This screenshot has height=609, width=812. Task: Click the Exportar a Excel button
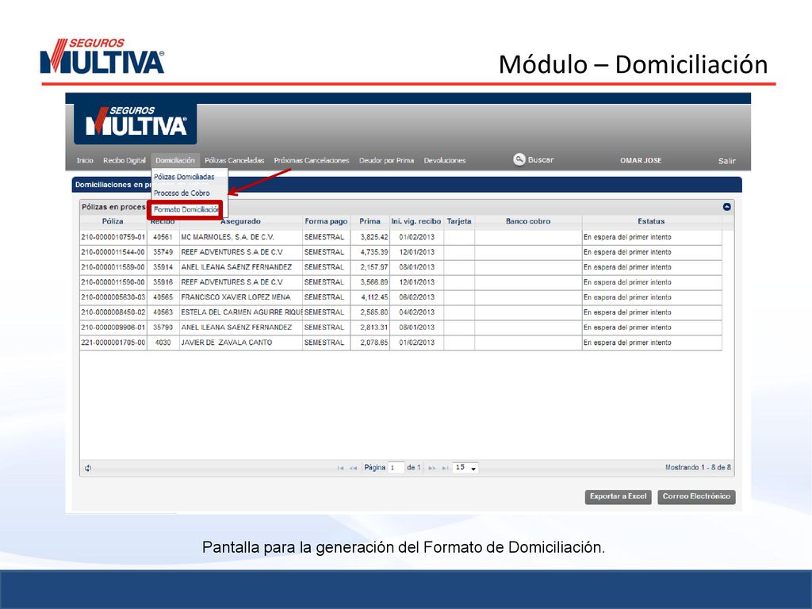(618, 496)
